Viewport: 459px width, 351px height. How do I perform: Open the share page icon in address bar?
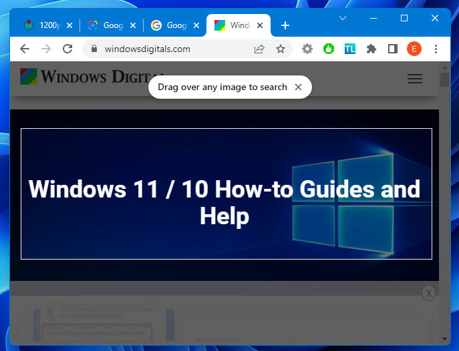(259, 49)
